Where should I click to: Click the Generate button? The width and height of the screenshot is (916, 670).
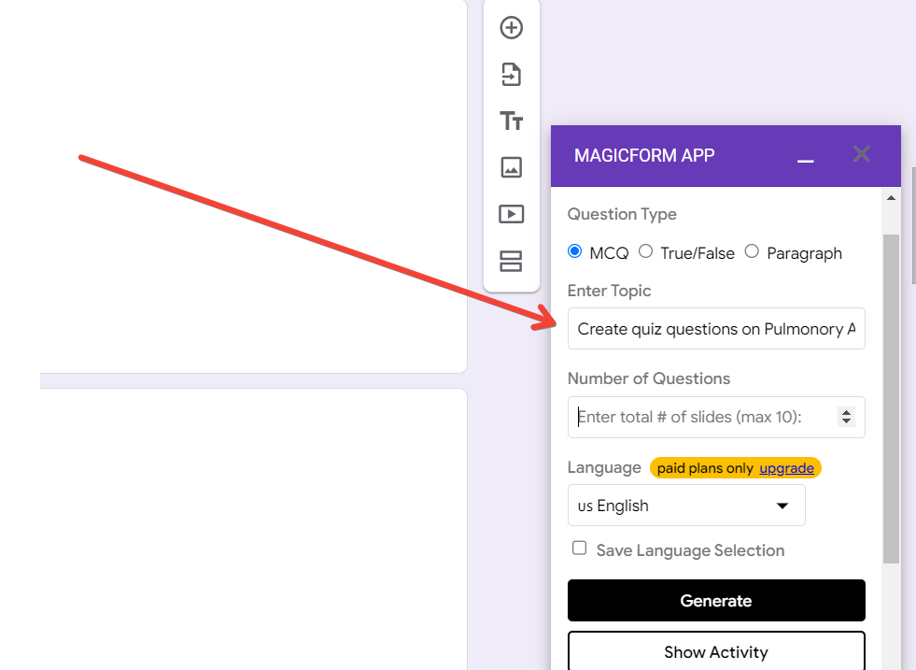pyautogui.click(x=716, y=601)
